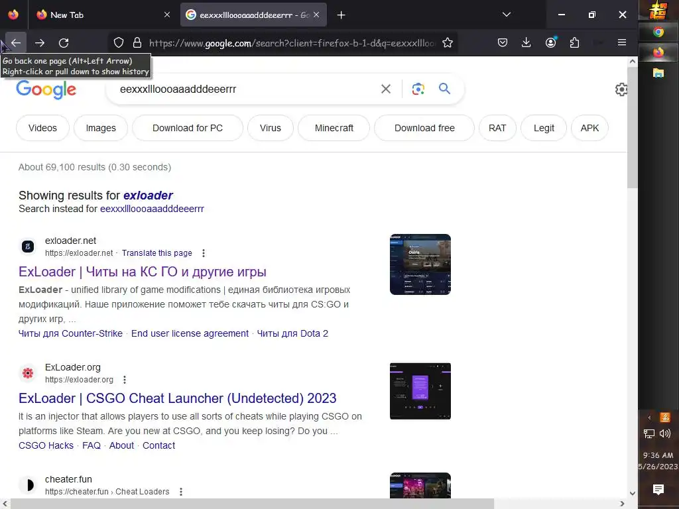
Task: Apply the Legit filter chip
Action: tap(544, 128)
